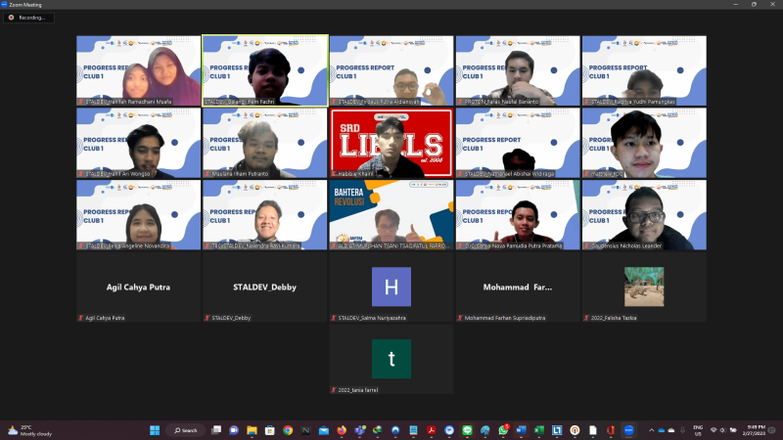The image size is (783, 440).
Task: Click the OneDrive cloud tray icon
Action: (x=662, y=430)
